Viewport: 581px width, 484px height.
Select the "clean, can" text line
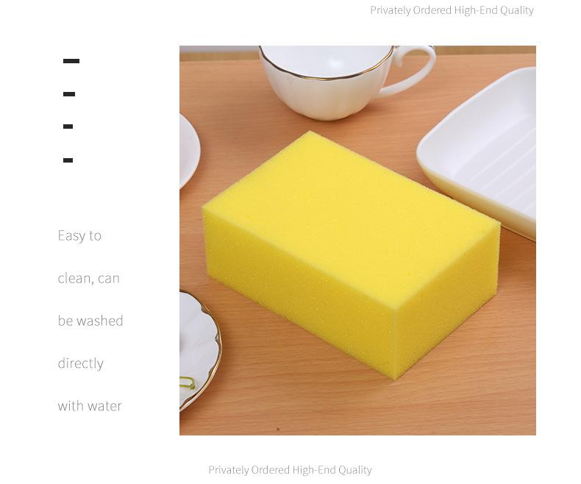point(88,278)
